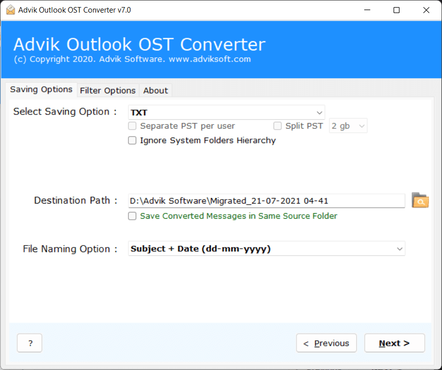Enable Save Converted Messages in Same Source Folder
442x370 pixels.
(132, 216)
